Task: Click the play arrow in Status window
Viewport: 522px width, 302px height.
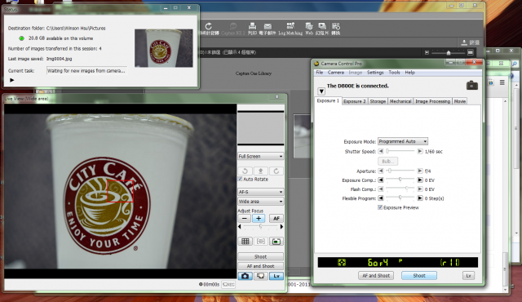Action: [x=12, y=80]
